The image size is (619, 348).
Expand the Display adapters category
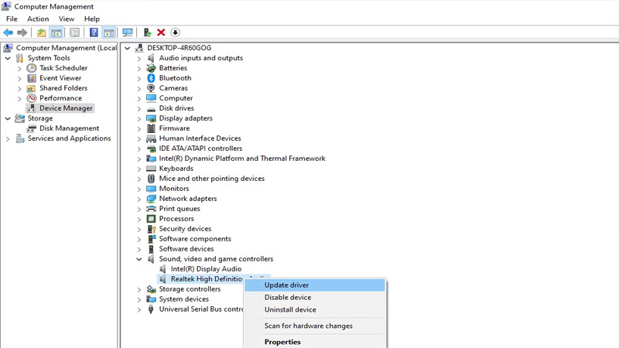click(x=139, y=118)
